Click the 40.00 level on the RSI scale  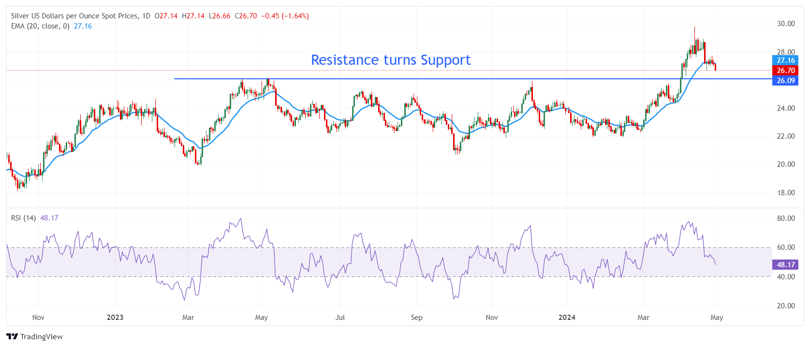785,277
